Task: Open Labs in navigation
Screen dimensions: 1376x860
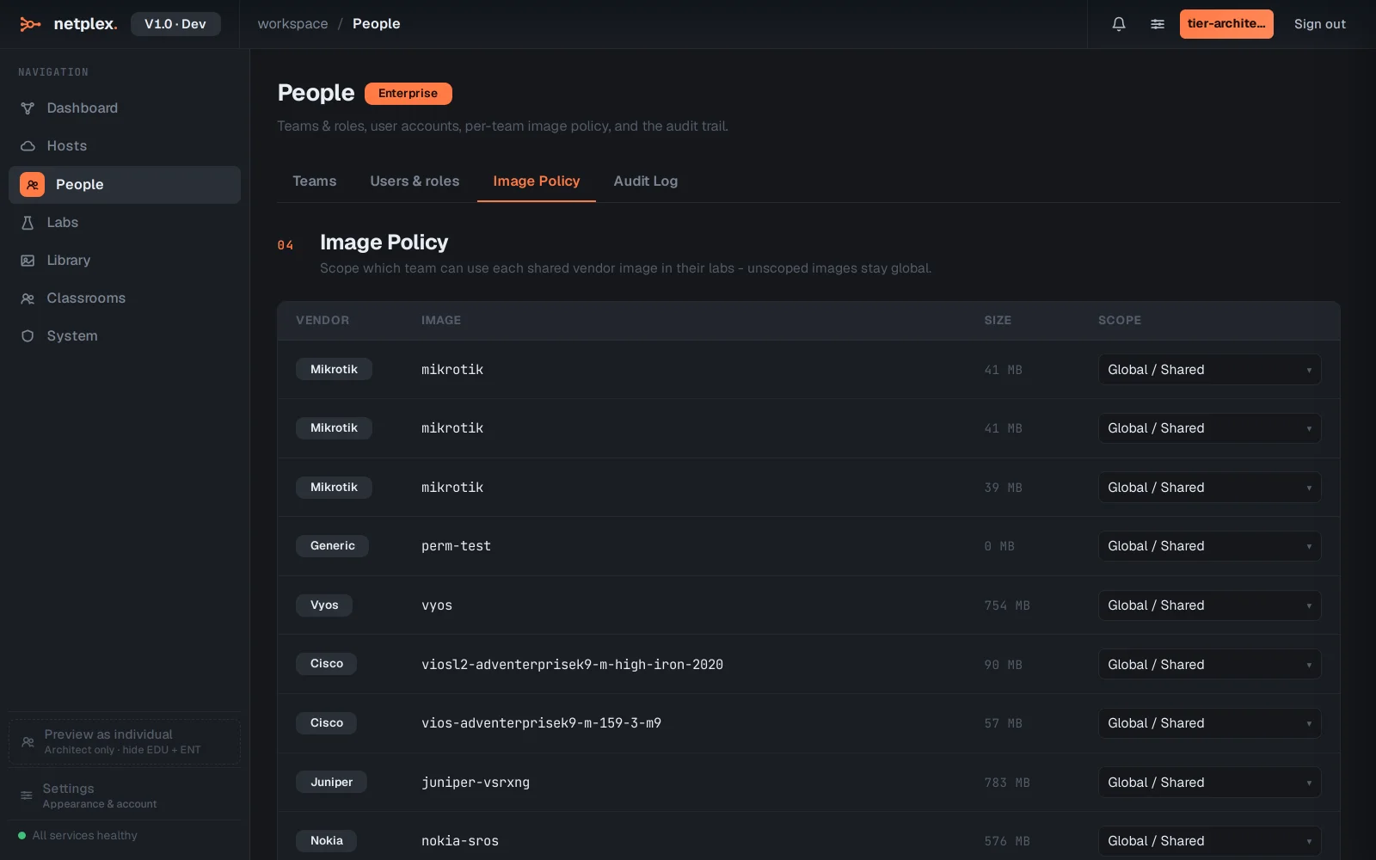Action: (x=125, y=223)
